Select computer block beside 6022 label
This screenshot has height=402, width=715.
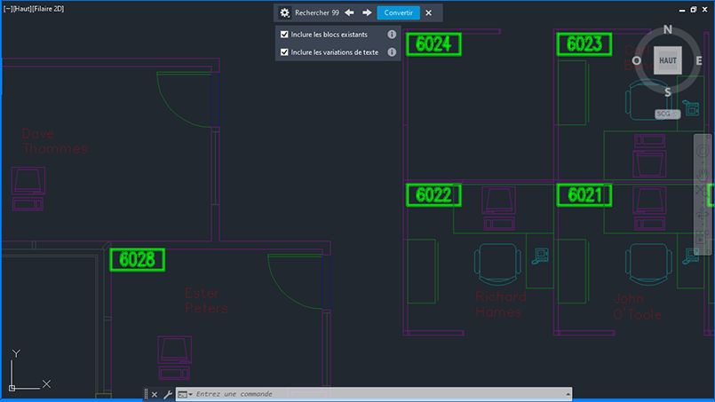499,208
